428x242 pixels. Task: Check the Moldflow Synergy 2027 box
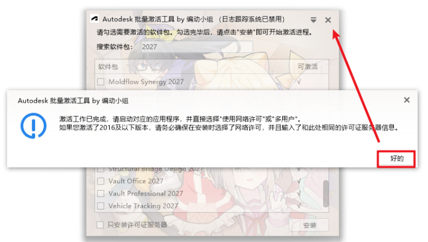(x=101, y=82)
